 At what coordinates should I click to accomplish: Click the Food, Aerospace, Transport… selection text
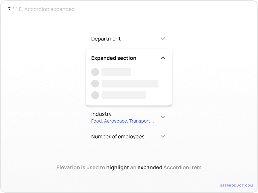[x=122, y=121]
